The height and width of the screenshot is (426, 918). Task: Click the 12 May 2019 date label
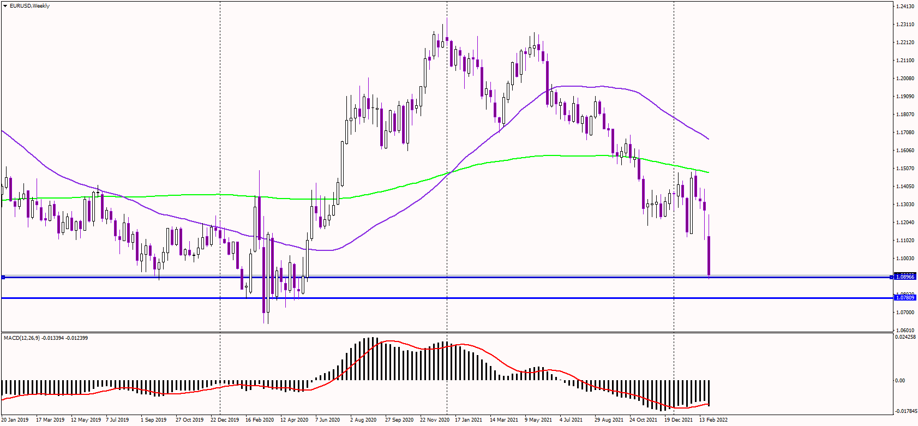click(x=86, y=420)
